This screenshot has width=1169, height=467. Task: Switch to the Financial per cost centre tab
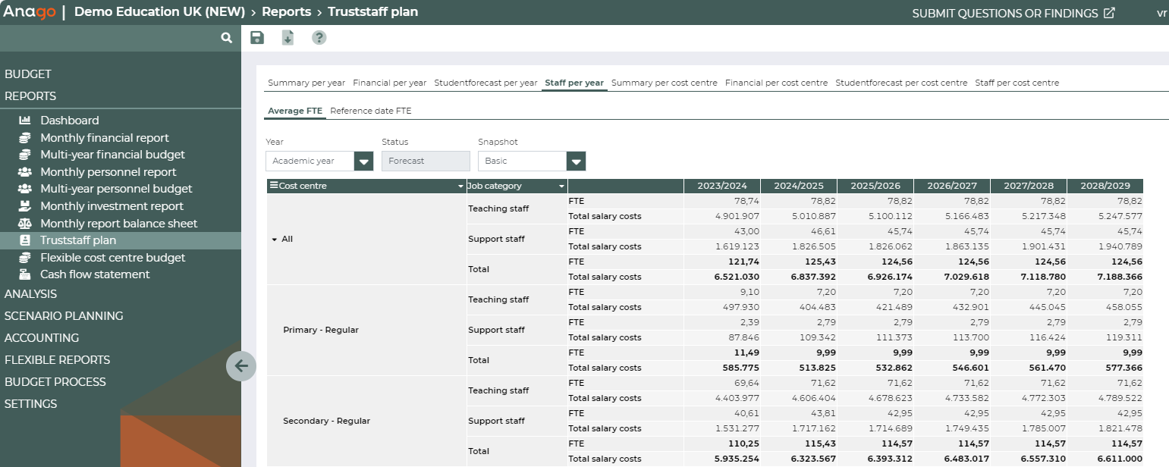776,83
